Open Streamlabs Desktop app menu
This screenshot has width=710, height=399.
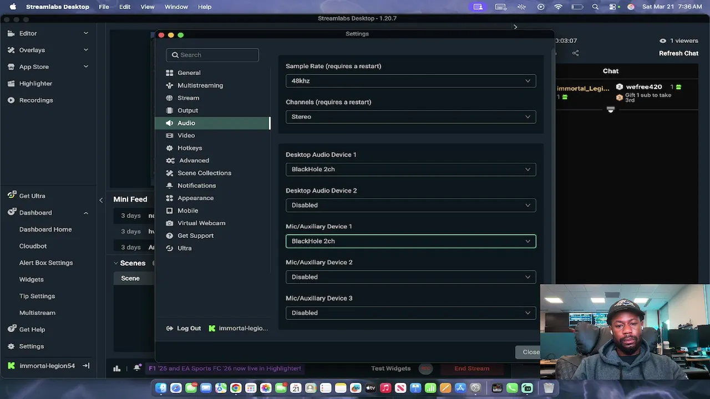coord(57,7)
